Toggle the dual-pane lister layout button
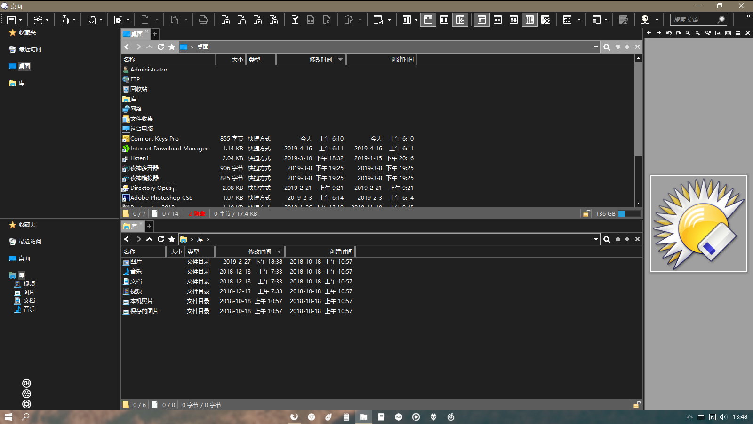 click(x=428, y=20)
